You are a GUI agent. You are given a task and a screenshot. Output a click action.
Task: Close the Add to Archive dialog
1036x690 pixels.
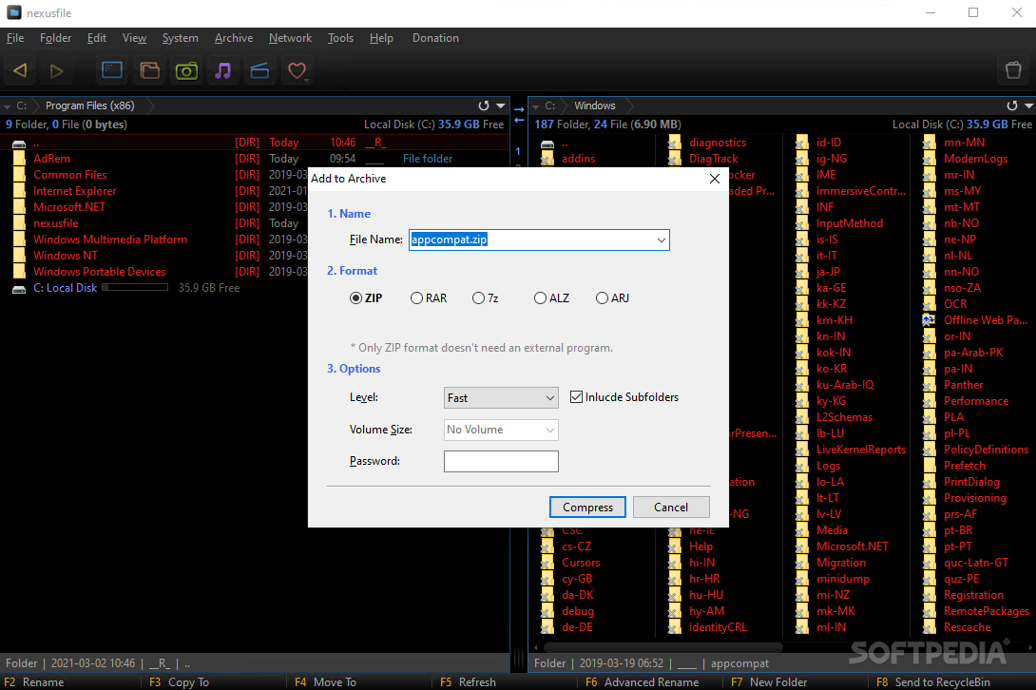(x=714, y=179)
